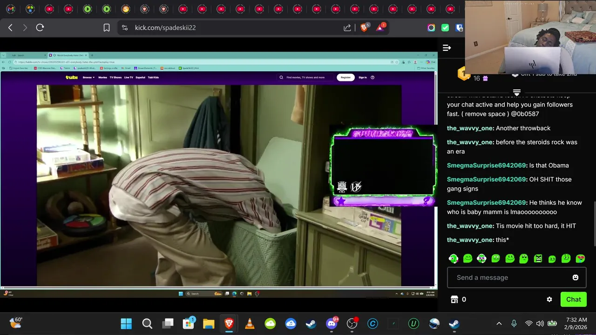Open the Windows Start menu
Image resolution: width=596 pixels, height=335 pixels.
click(126, 323)
